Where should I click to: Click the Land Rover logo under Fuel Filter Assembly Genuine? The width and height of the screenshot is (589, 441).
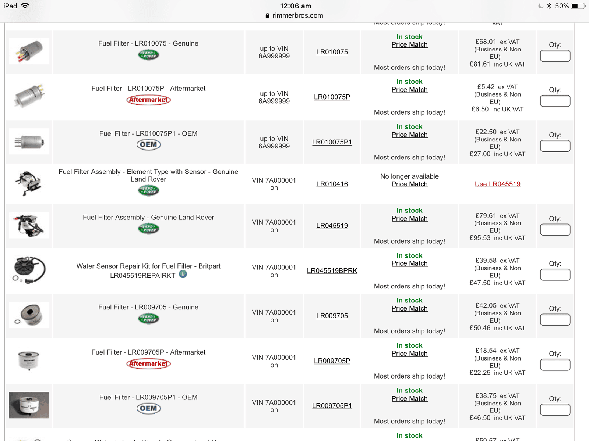pos(148,229)
